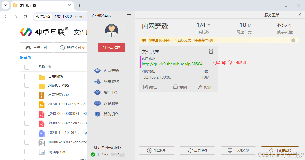Check the box for 发票报销.zip

(x=27, y=95)
